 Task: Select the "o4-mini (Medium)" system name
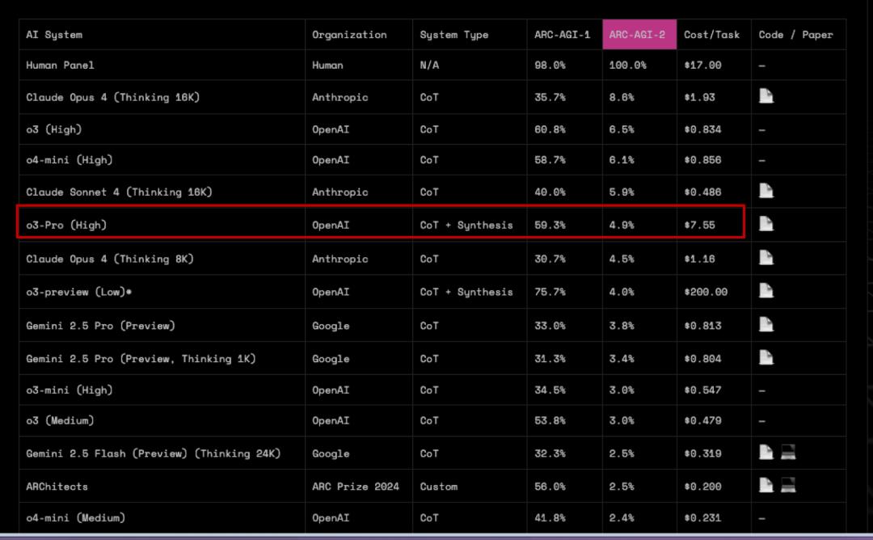click(75, 517)
